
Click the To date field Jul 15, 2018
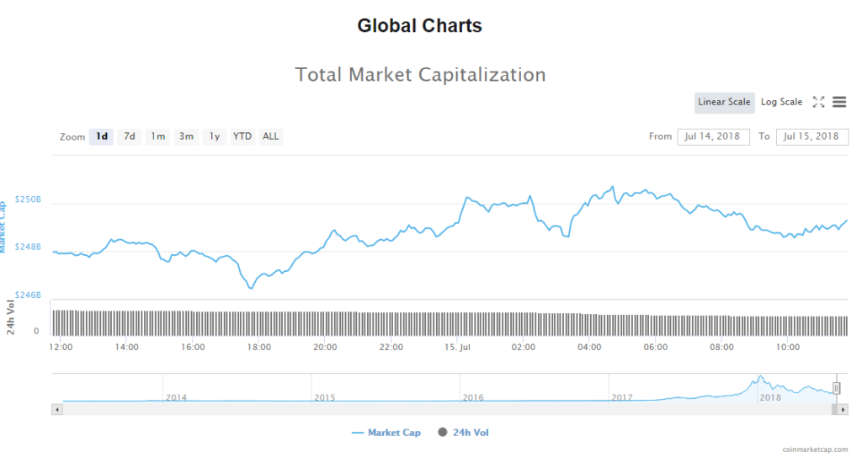pyautogui.click(x=812, y=136)
